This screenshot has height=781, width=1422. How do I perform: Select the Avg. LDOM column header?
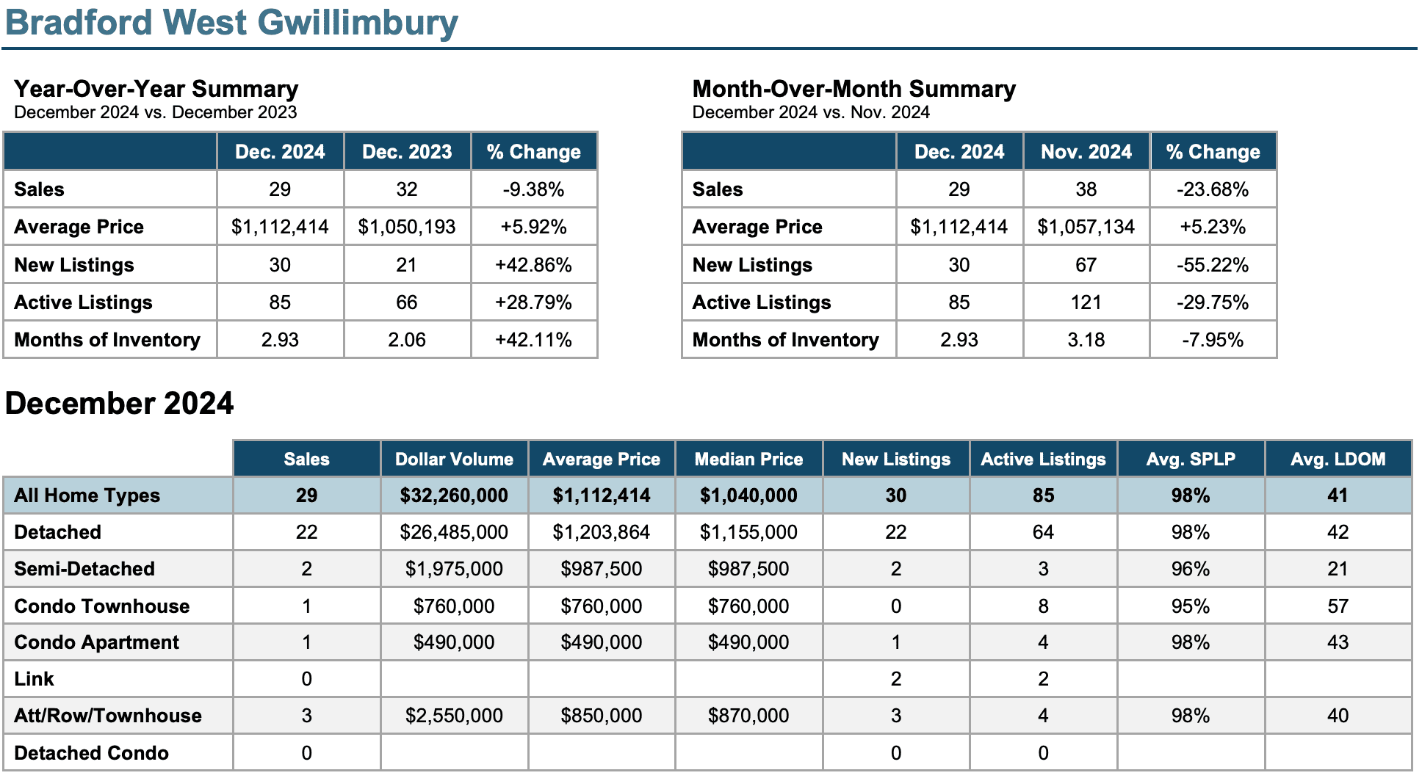[x=1338, y=459]
